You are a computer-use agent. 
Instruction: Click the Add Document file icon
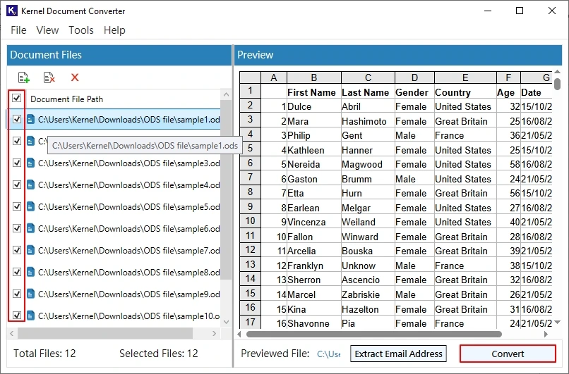coord(24,77)
